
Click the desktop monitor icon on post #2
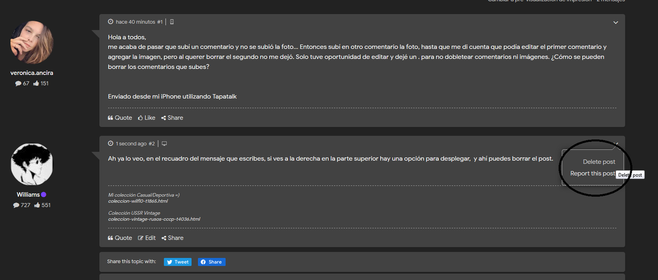point(164,144)
